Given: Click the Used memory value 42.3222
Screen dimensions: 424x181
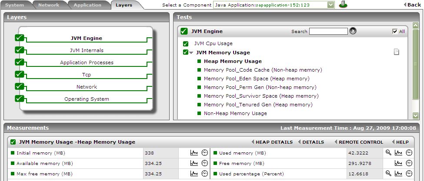Looking at the screenshot, I should (358, 153).
